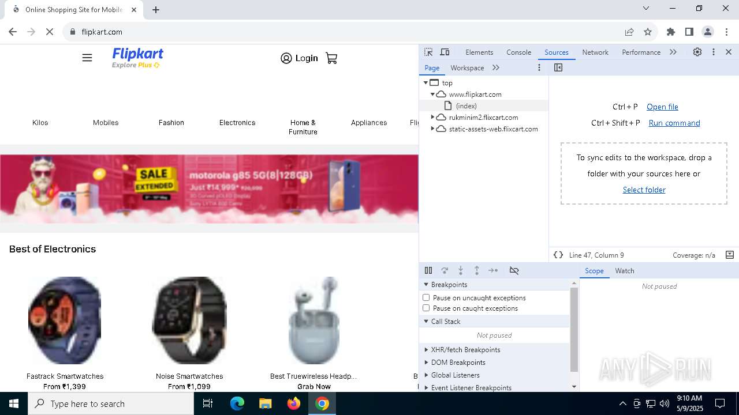Viewport: 739px width, 415px height.
Task: Open DevTools customize three-dot menu
Action: [x=714, y=52]
